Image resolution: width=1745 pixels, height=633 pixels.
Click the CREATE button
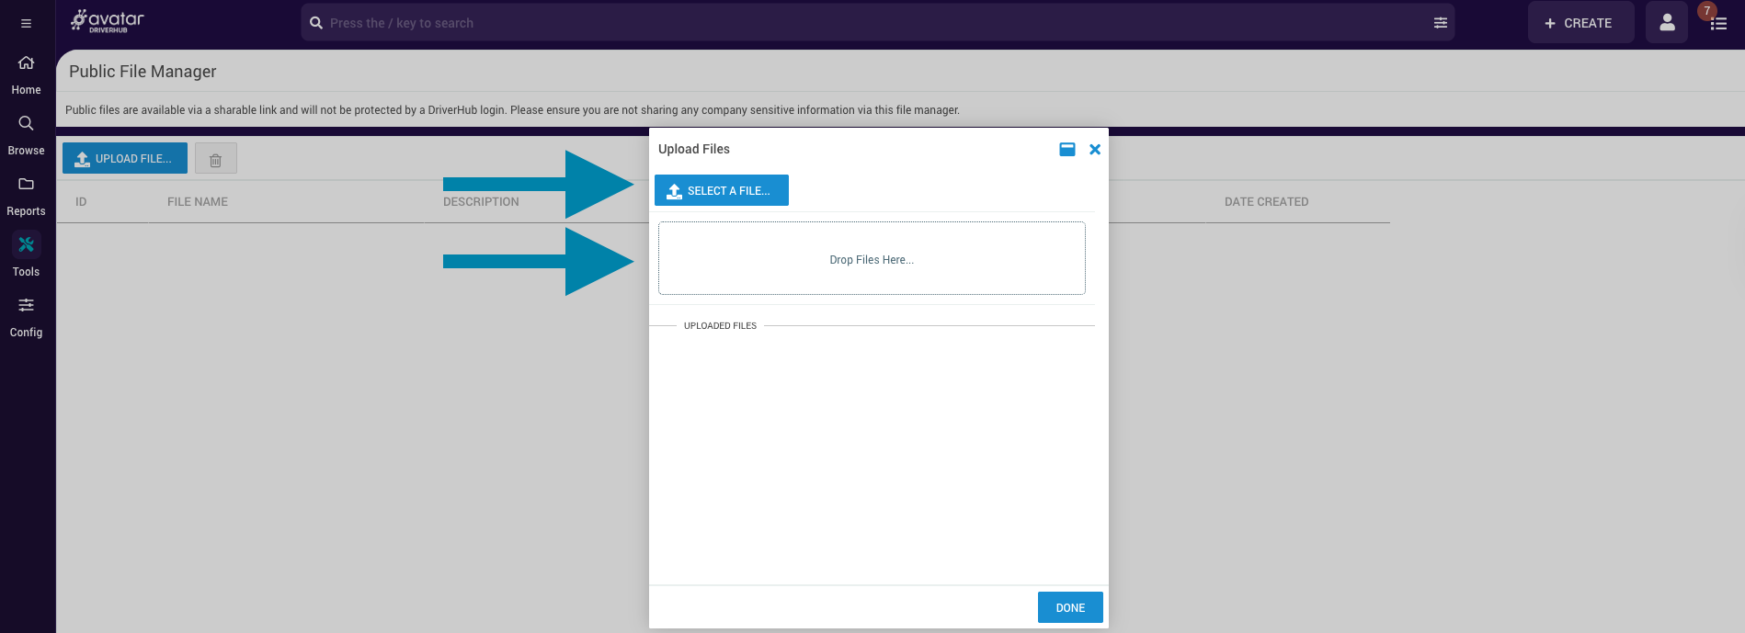(1580, 23)
